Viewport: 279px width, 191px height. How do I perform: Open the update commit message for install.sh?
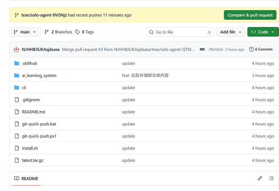tap(129, 148)
